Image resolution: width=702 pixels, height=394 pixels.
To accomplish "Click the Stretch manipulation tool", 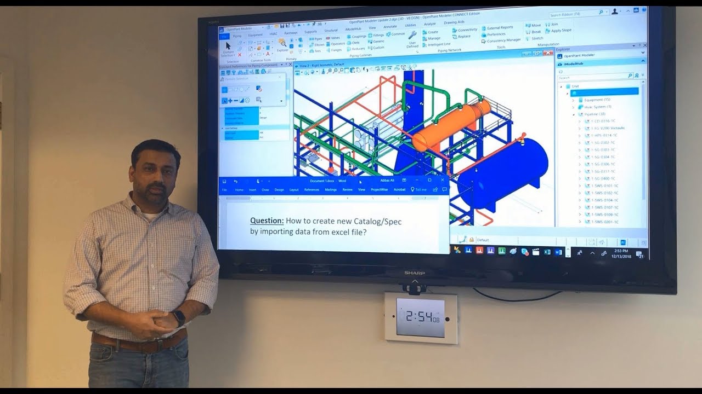I will click(534, 39).
